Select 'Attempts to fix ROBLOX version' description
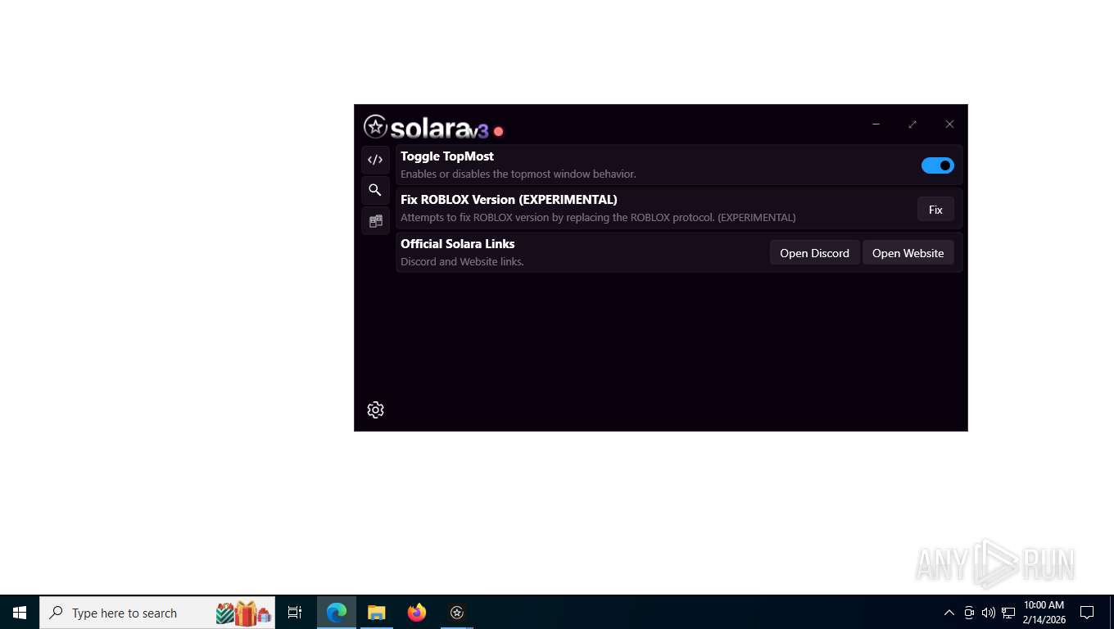The height and width of the screenshot is (629, 1114). tap(598, 218)
